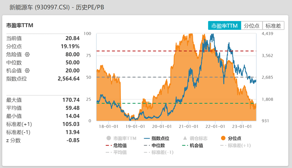The image size is (292, 168).
Task: Click the orange 分位点 legend circle
Action: [x=223, y=138]
